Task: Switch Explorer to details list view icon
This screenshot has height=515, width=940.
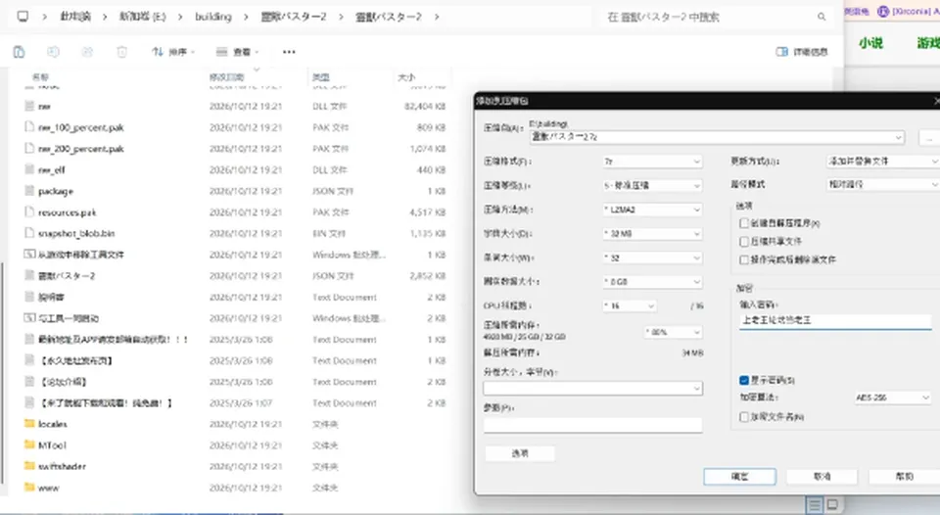Action: click(814, 505)
